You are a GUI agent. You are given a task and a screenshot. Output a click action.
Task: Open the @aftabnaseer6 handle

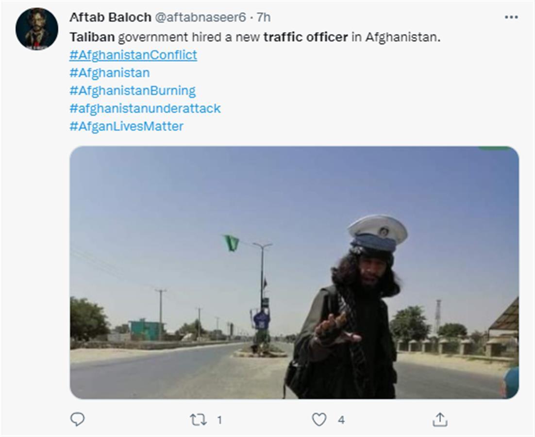point(201,17)
